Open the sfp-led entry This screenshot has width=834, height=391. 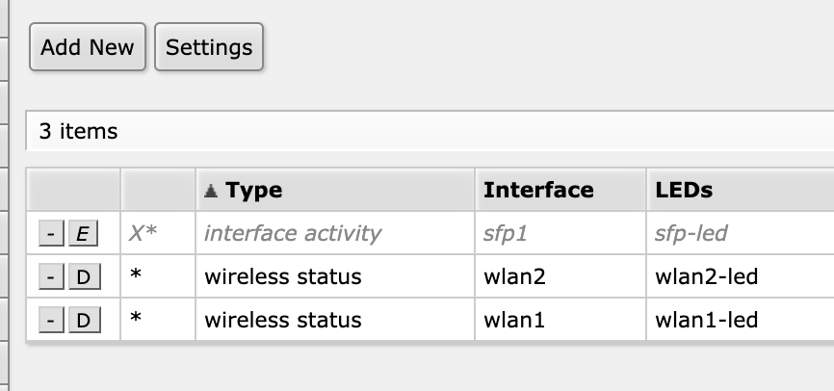point(691,233)
